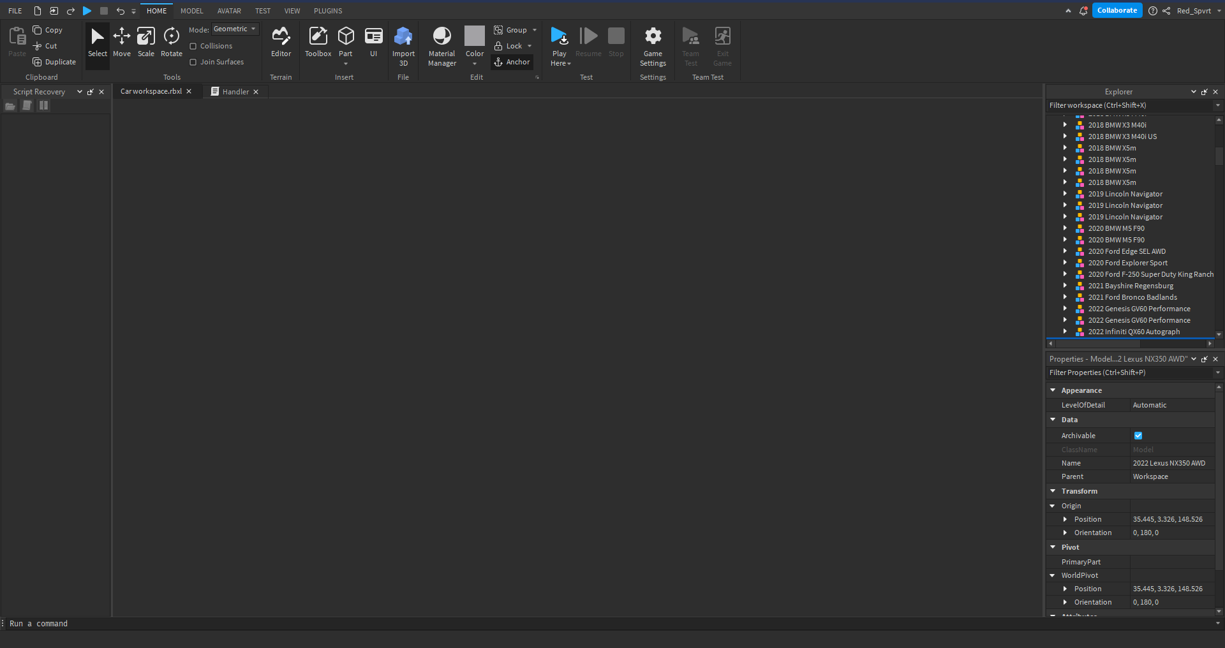The height and width of the screenshot is (648, 1225).
Task: Click the Filter Properties input field
Action: tap(1129, 373)
